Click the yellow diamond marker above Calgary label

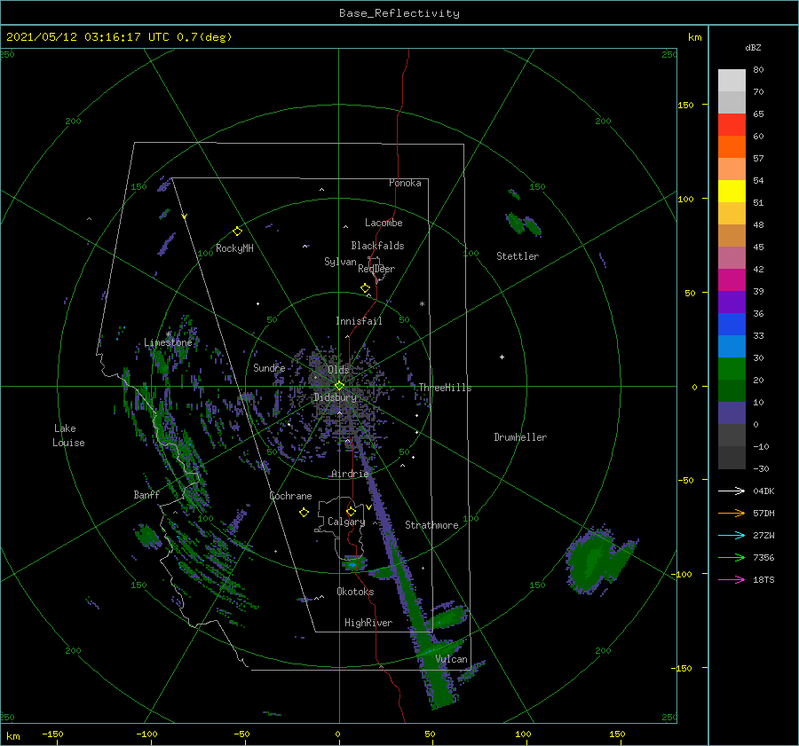point(351,511)
